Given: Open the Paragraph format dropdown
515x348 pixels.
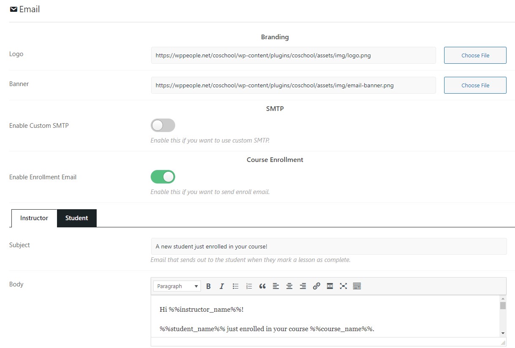Looking at the screenshot, I should coord(177,286).
